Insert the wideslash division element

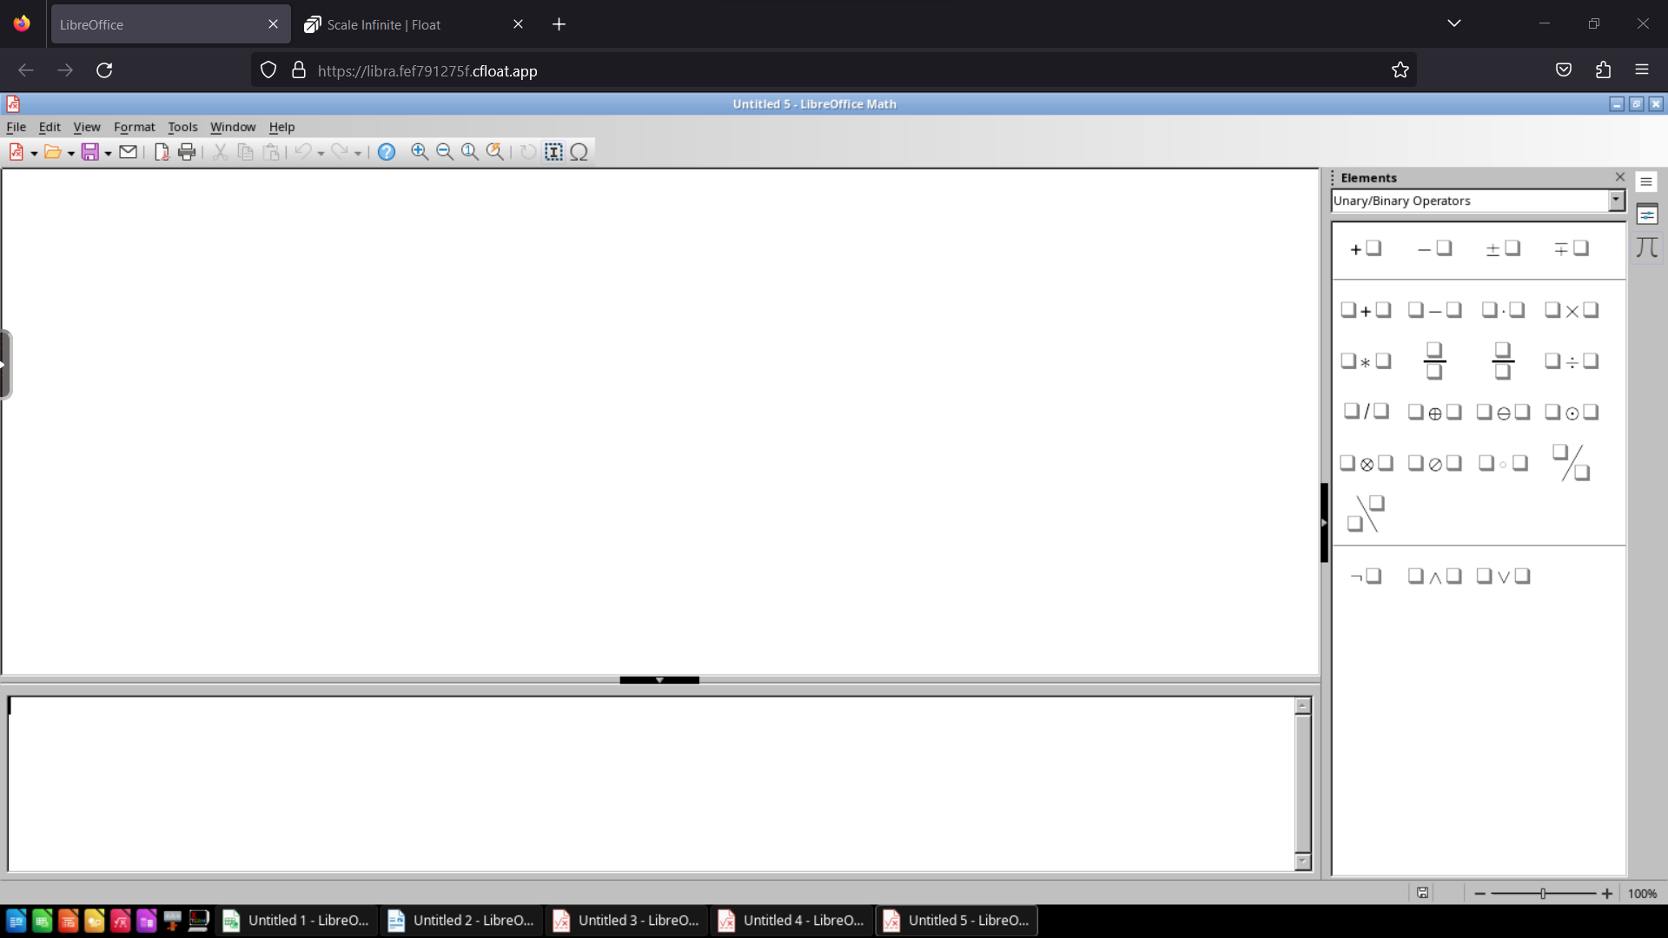pos(1572,463)
